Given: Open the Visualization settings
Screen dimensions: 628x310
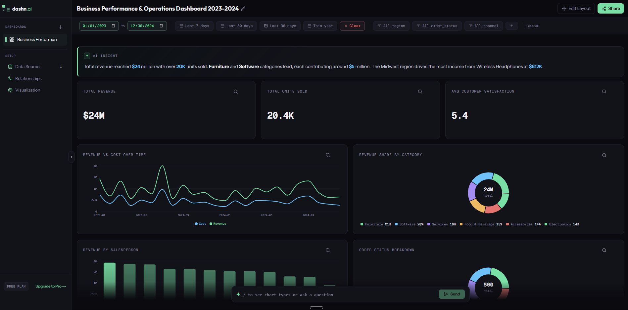Looking at the screenshot, I should (27, 90).
